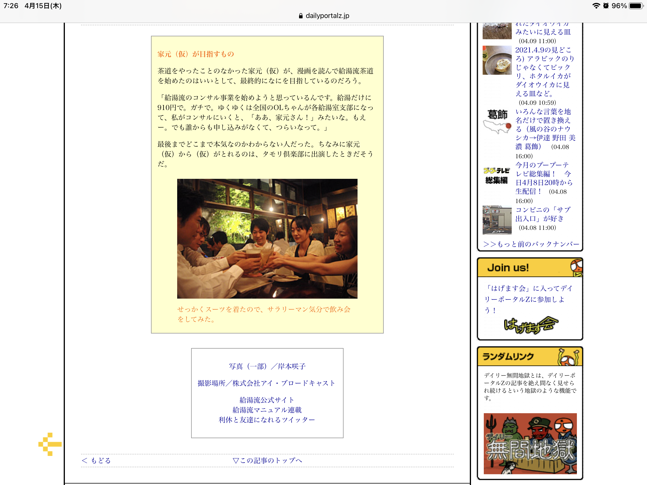The height and width of the screenshot is (485, 647).
Task: Select the デイリー無間地獄とは description text
Action: (x=530, y=386)
